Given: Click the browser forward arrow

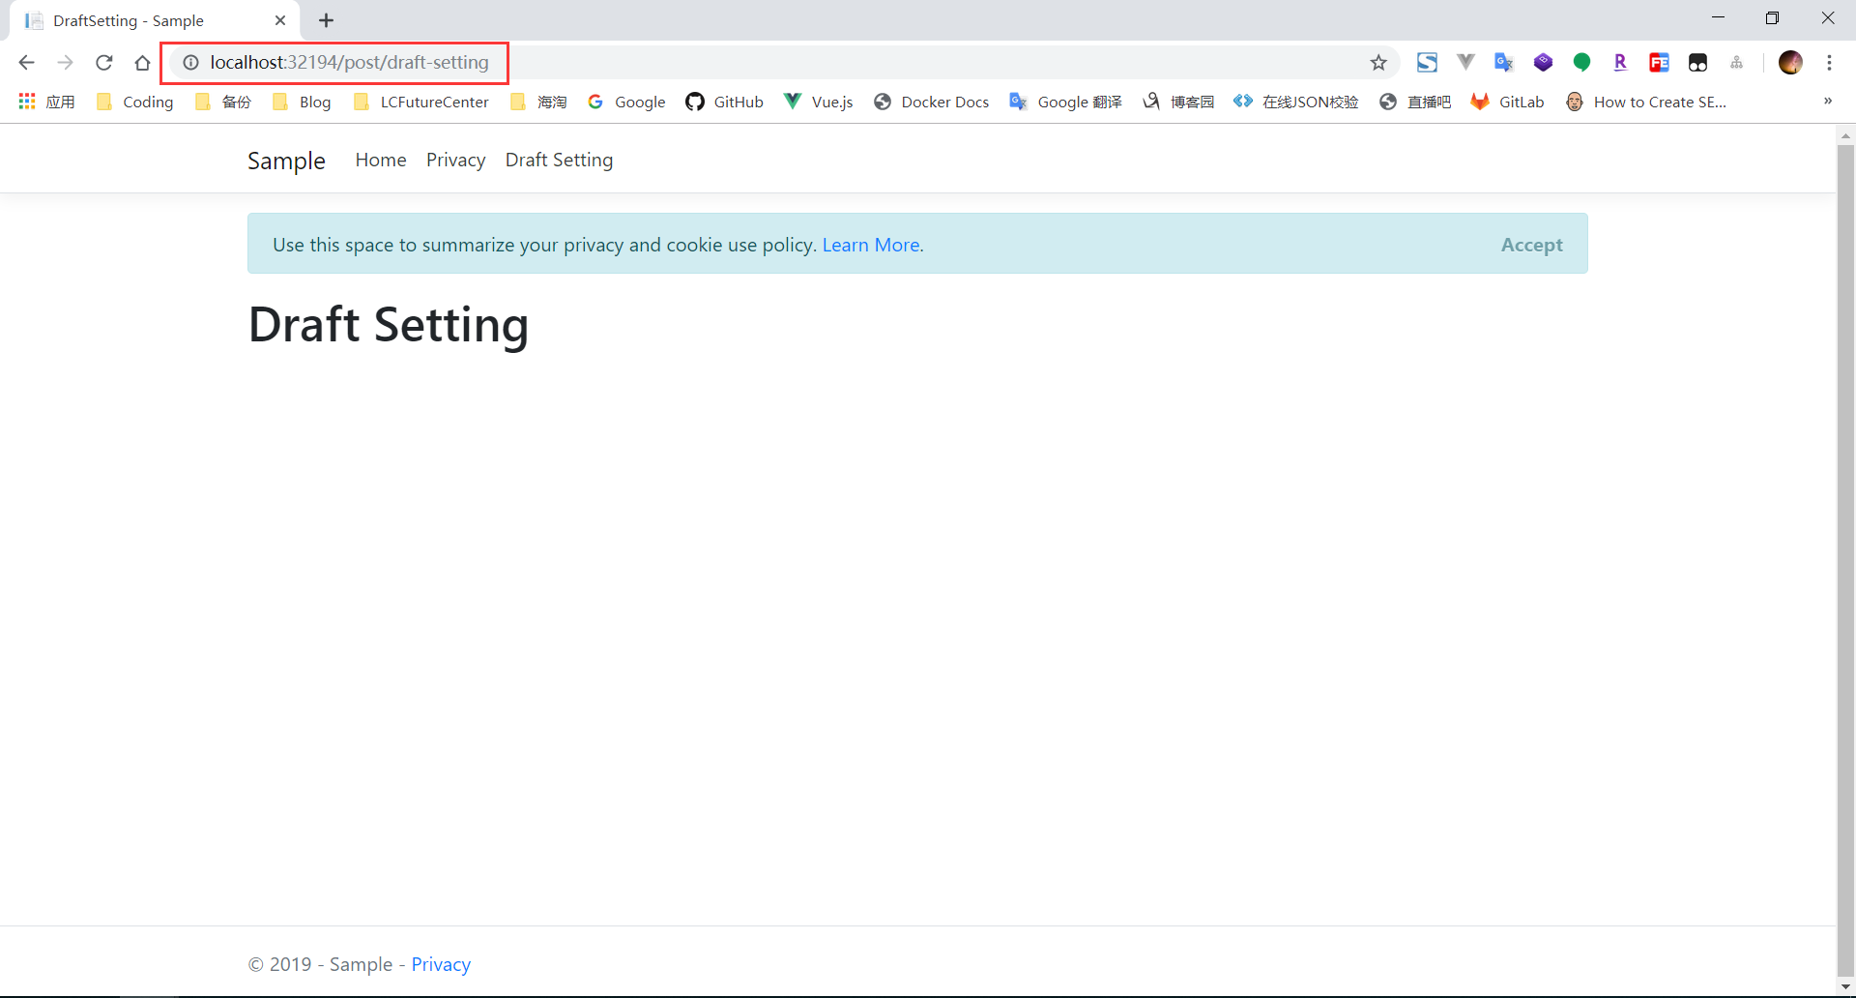Looking at the screenshot, I should (65, 63).
